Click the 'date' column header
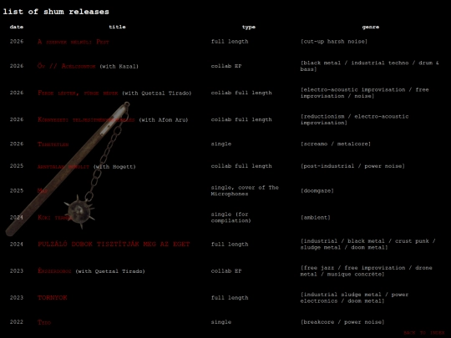This screenshot has width=451, height=338. (x=17, y=27)
